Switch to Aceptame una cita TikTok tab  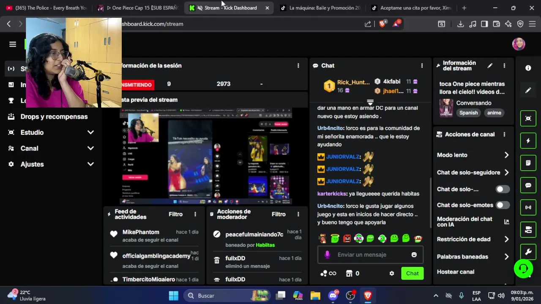tap(411, 8)
